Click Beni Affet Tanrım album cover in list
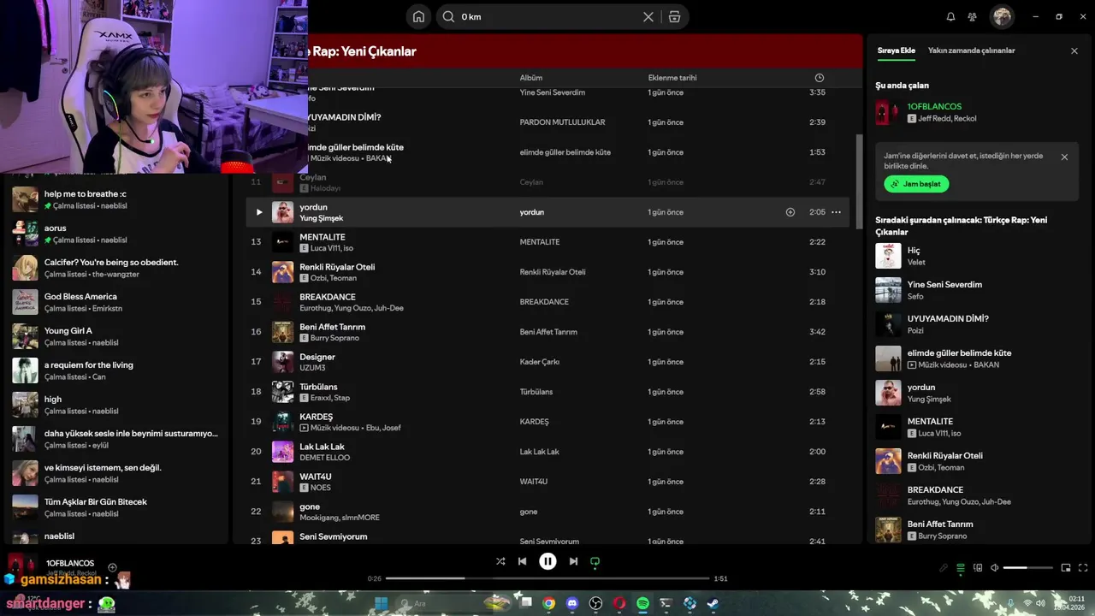The height and width of the screenshot is (616, 1095). (x=282, y=332)
